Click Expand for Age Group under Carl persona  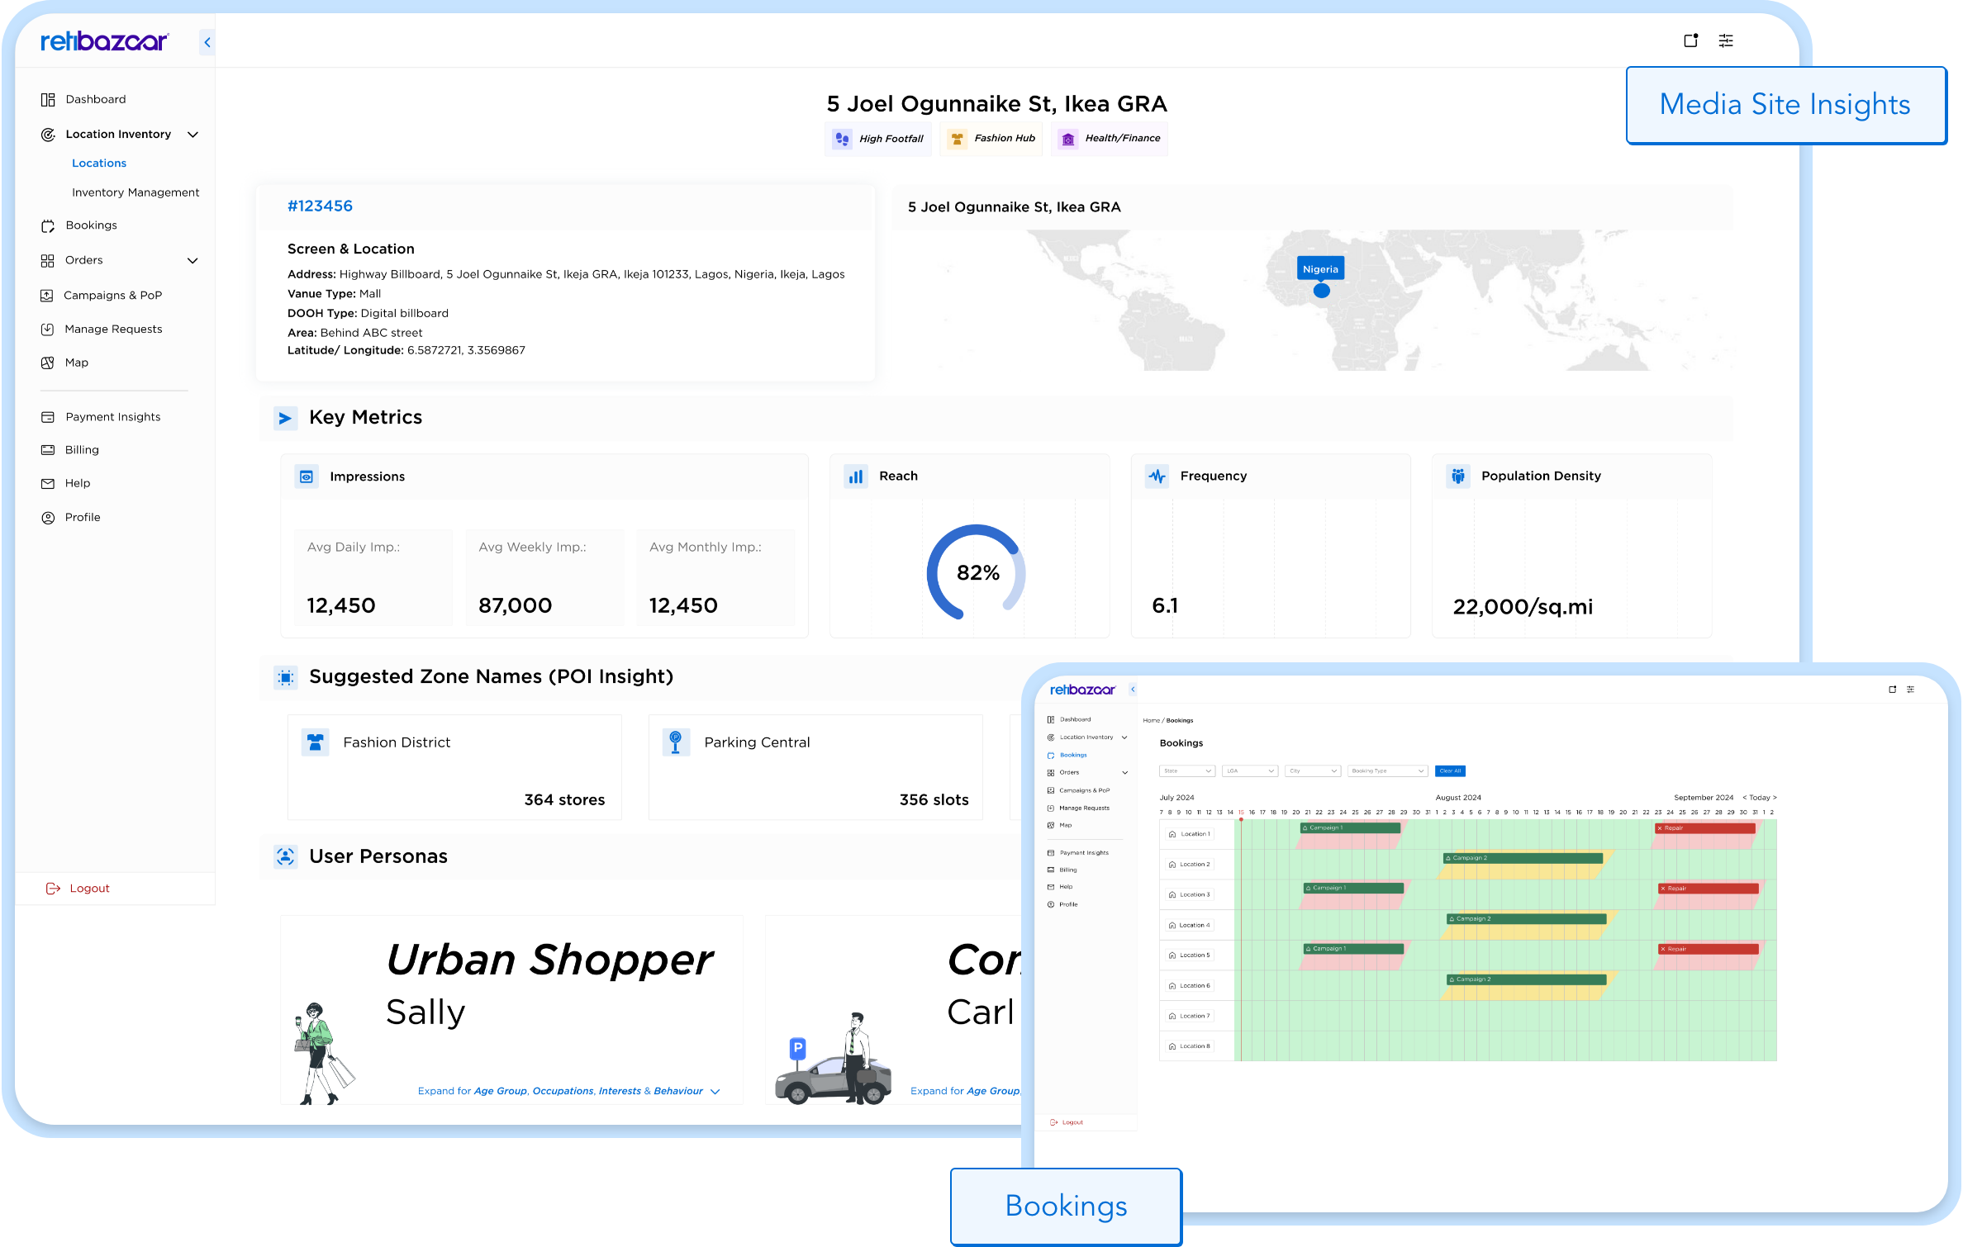click(966, 1092)
